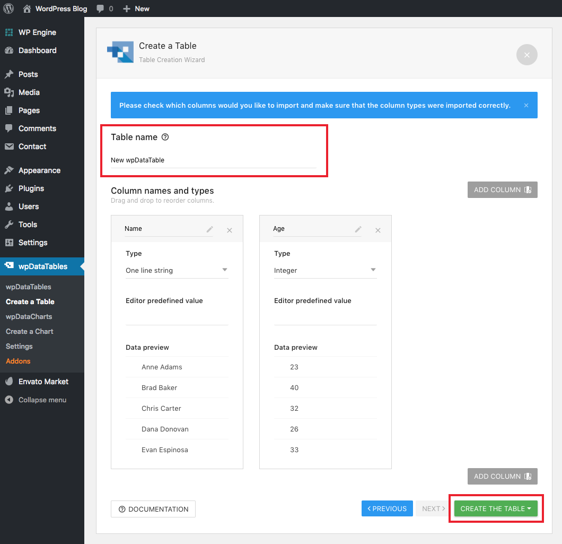Remove the Age column with X
This screenshot has height=544, width=562.
pyautogui.click(x=378, y=230)
